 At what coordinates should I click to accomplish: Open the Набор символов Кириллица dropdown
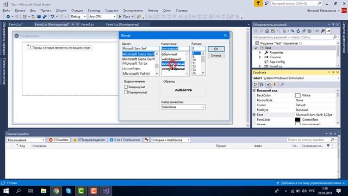pos(183,107)
